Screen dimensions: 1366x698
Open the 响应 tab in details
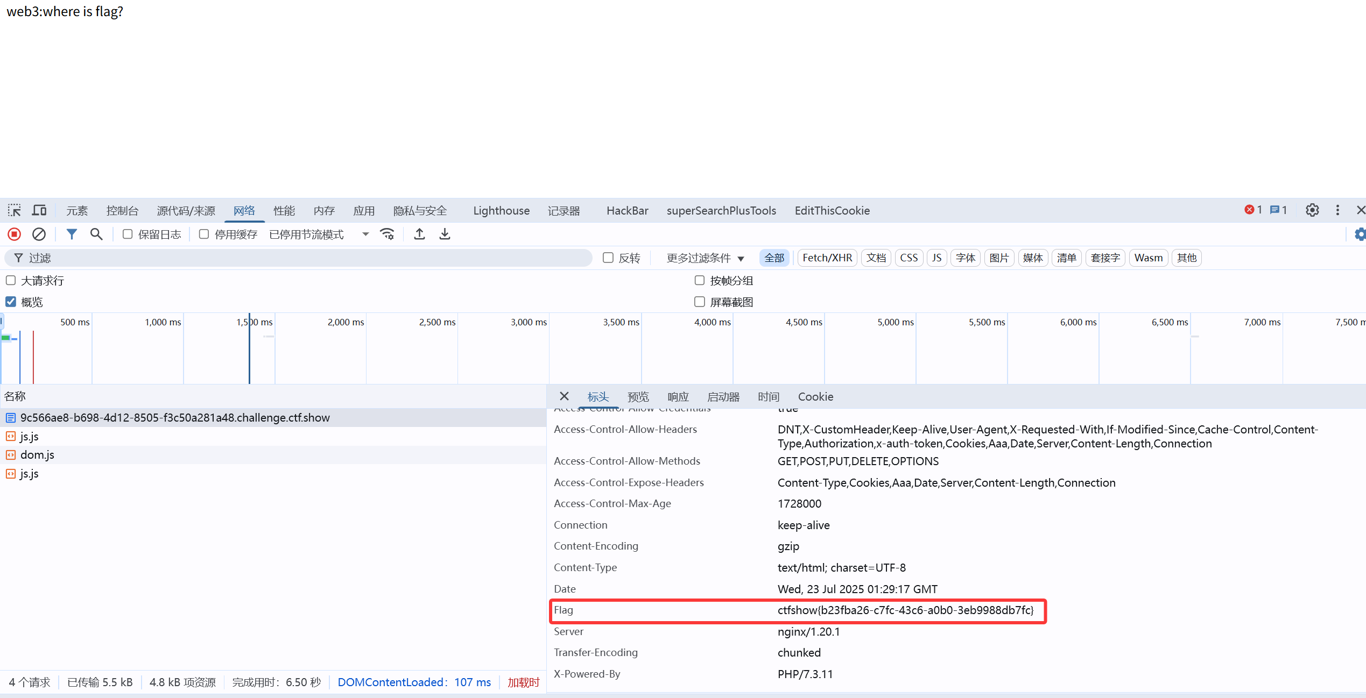(678, 397)
